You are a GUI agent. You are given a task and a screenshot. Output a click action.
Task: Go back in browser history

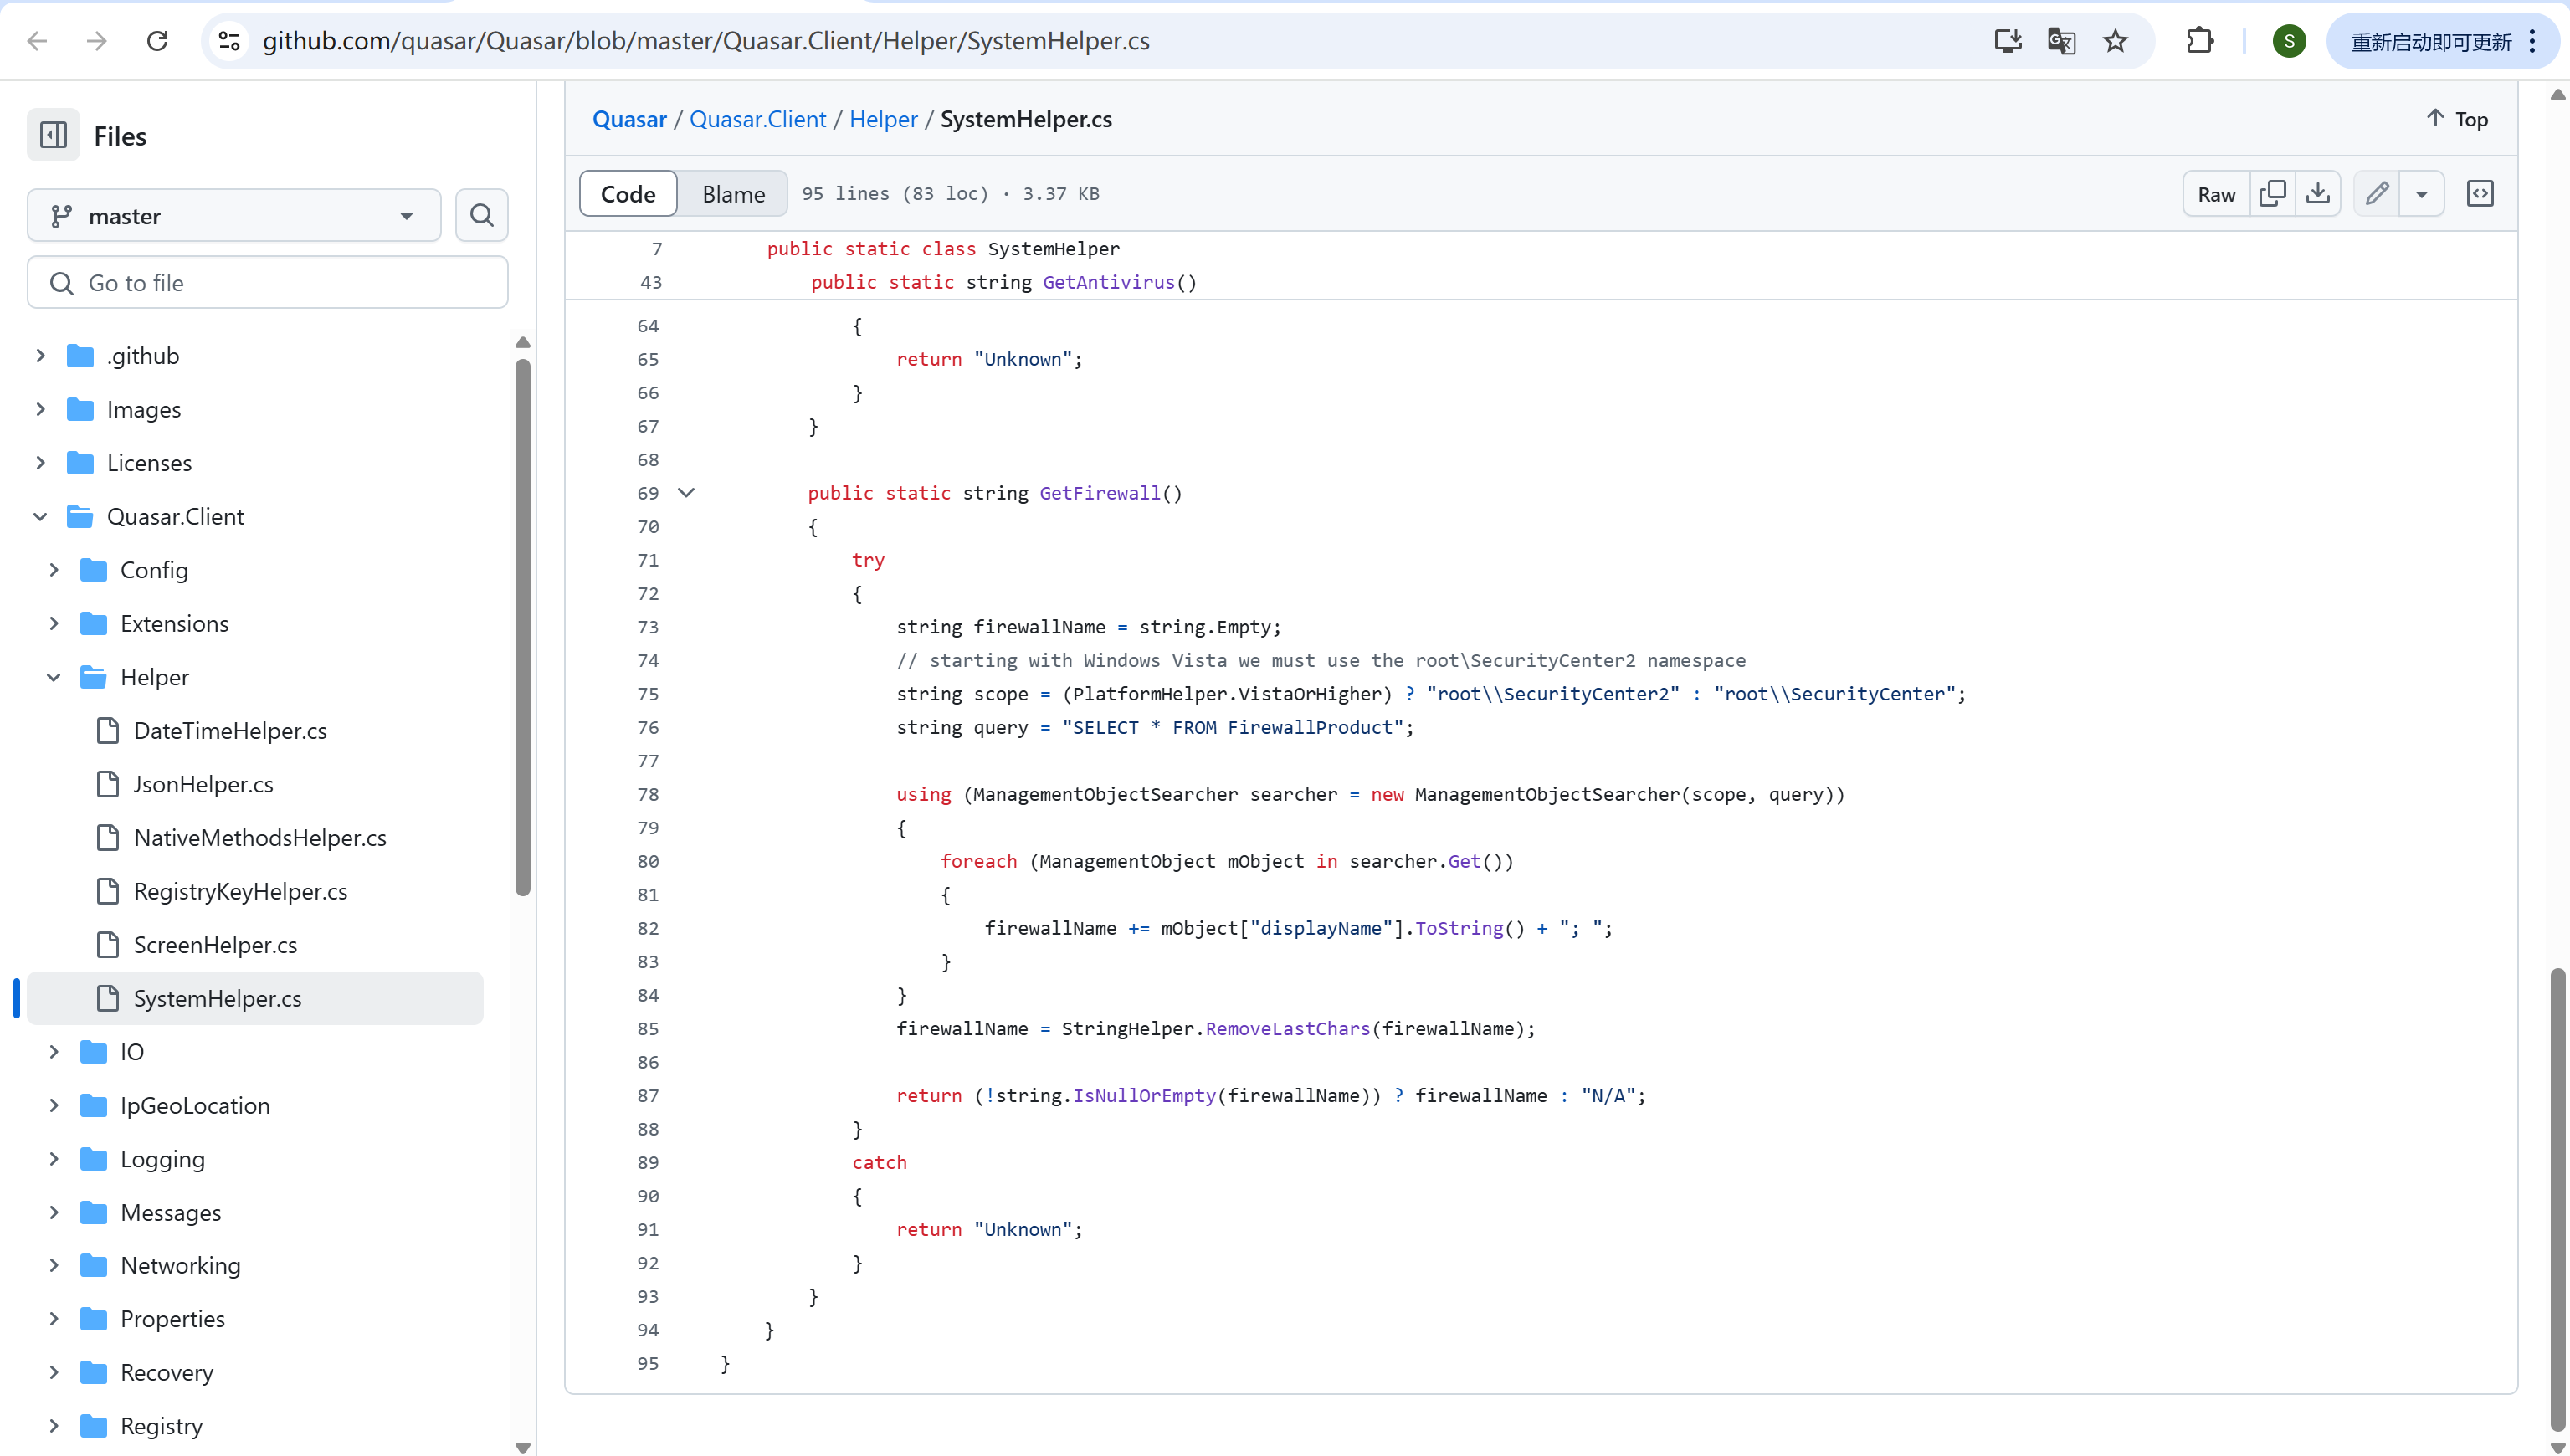pyautogui.click(x=37, y=41)
